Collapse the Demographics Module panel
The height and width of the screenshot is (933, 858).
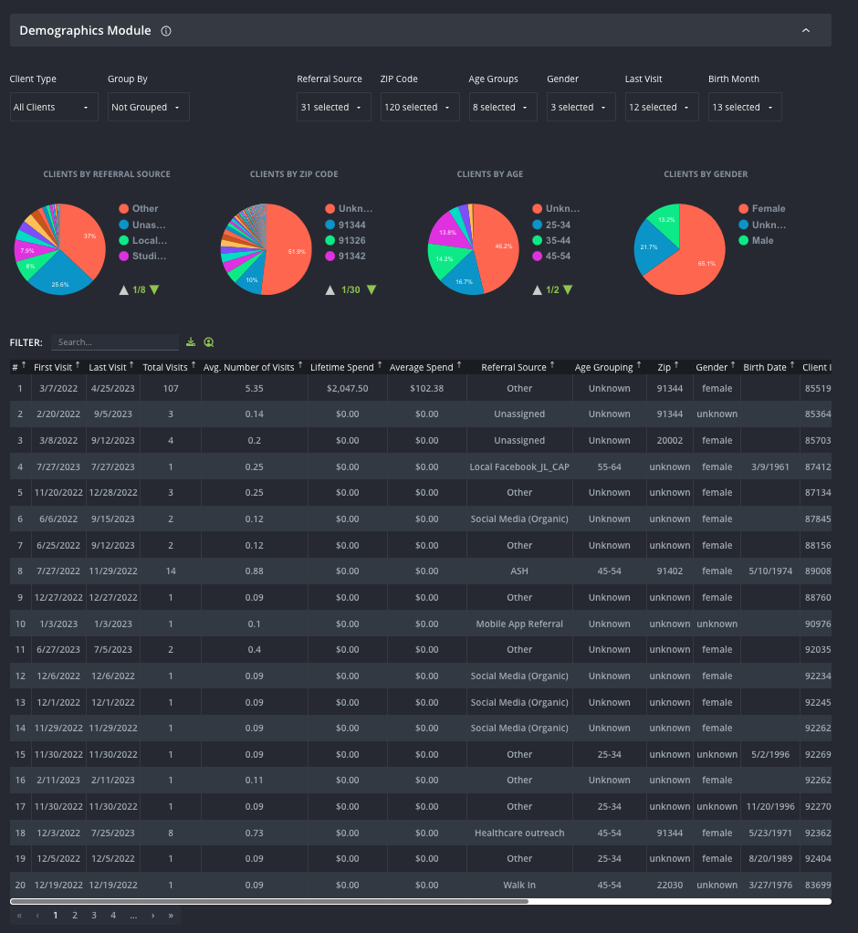pyautogui.click(x=806, y=30)
